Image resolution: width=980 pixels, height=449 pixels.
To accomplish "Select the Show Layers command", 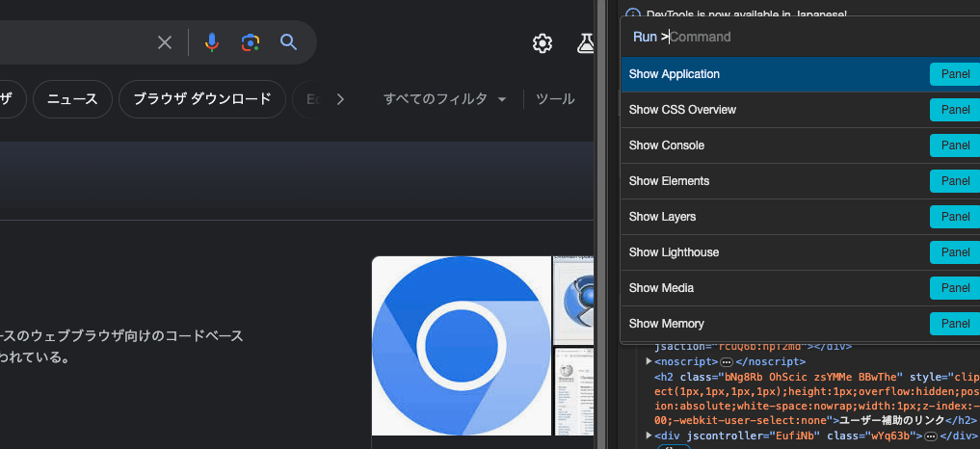I will pos(800,217).
